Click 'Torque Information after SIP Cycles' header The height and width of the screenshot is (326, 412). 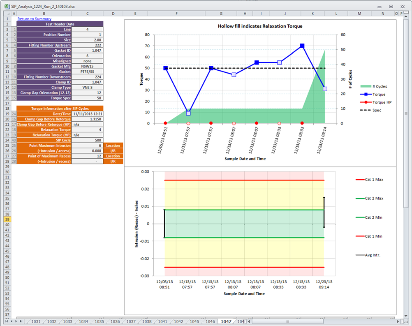point(60,109)
